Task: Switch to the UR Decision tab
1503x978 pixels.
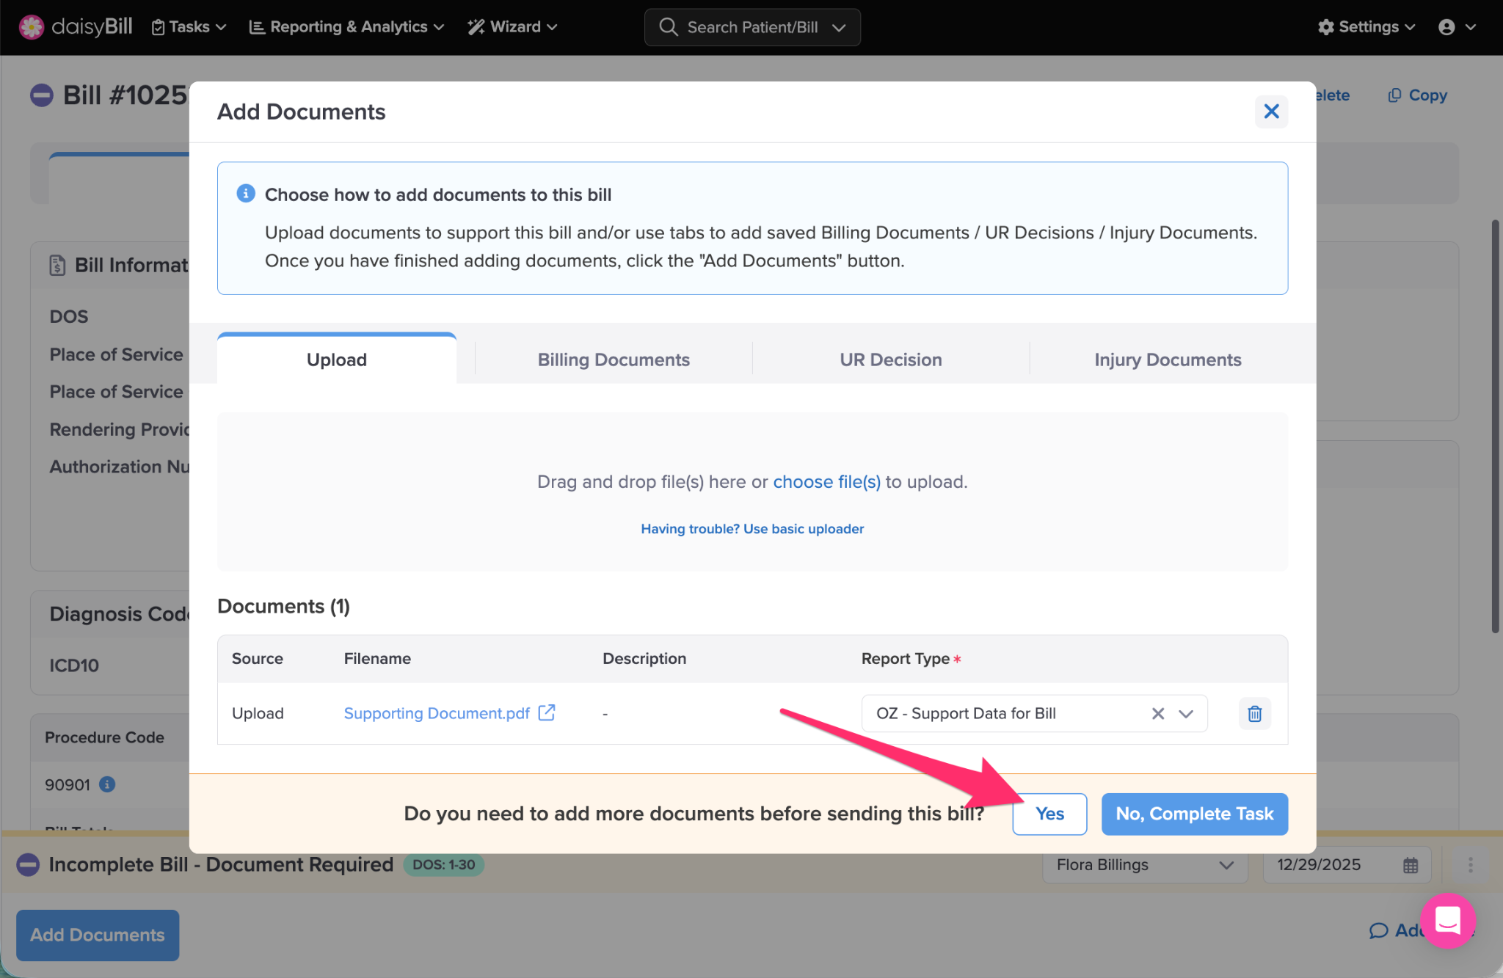Action: pos(890,360)
